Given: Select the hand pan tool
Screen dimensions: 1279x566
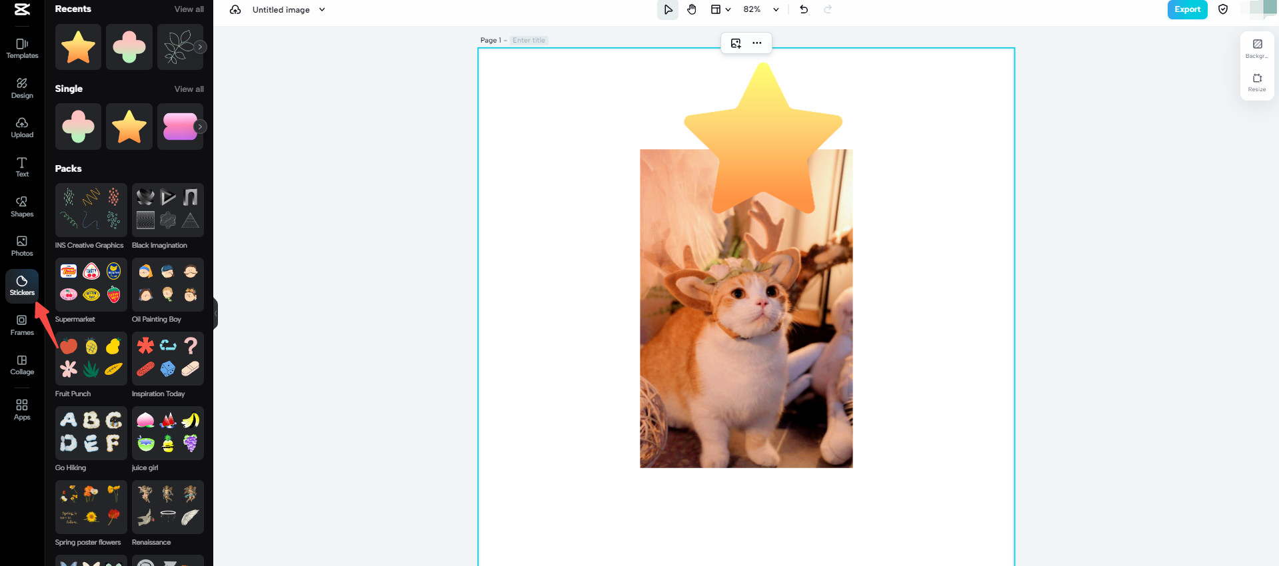Looking at the screenshot, I should click(x=692, y=9).
